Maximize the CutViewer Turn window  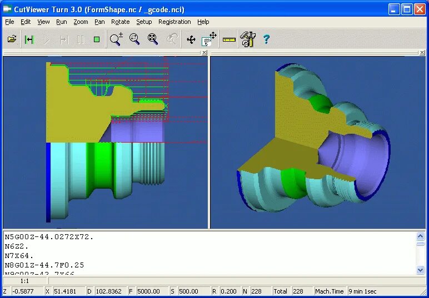click(x=407, y=9)
